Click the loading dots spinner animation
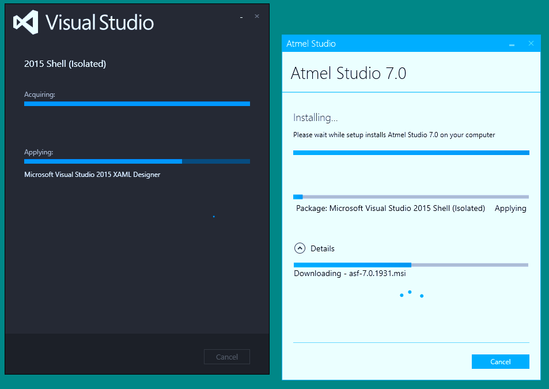The image size is (549, 389). click(412, 294)
